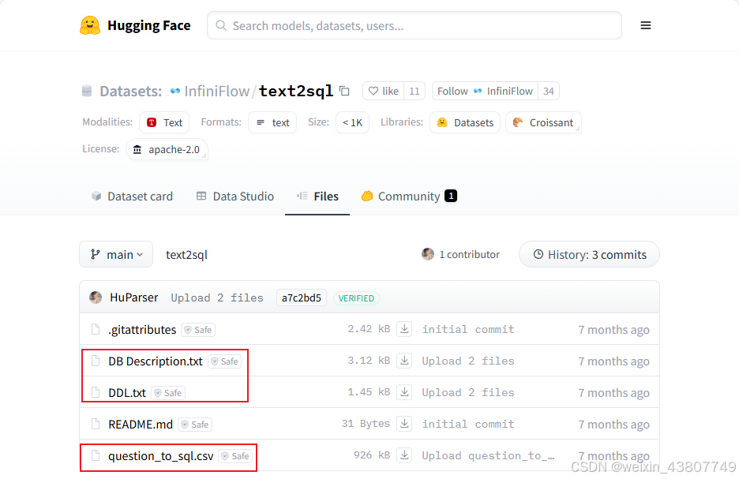Viewport: 739px width, 479px height.
Task: Click the Datasets library tag
Action: pyautogui.click(x=465, y=122)
